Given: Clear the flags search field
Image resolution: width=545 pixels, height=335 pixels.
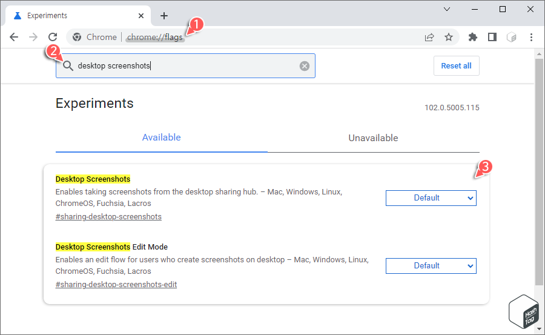Looking at the screenshot, I should pos(305,66).
